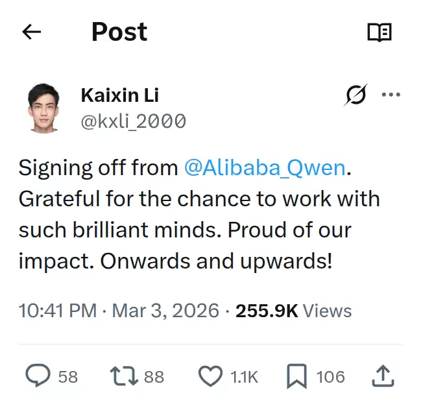Open the Kaixin Li display name
Viewport: 423px width, 408px height.
[x=119, y=95]
